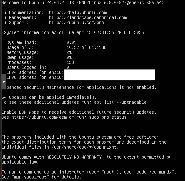The height and width of the screenshot is (181, 185).
Task: Click the Security Maintenance not enabled line
Action: [82, 87]
